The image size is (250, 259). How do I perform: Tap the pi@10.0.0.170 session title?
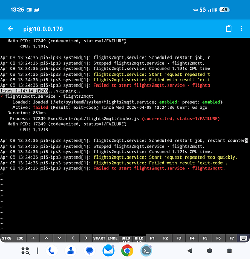tap(43, 29)
